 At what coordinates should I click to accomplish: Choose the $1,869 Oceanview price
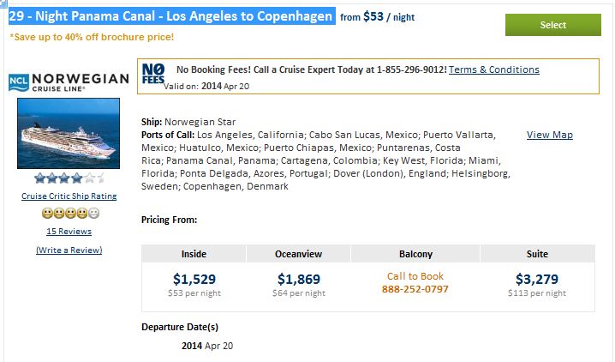(299, 279)
